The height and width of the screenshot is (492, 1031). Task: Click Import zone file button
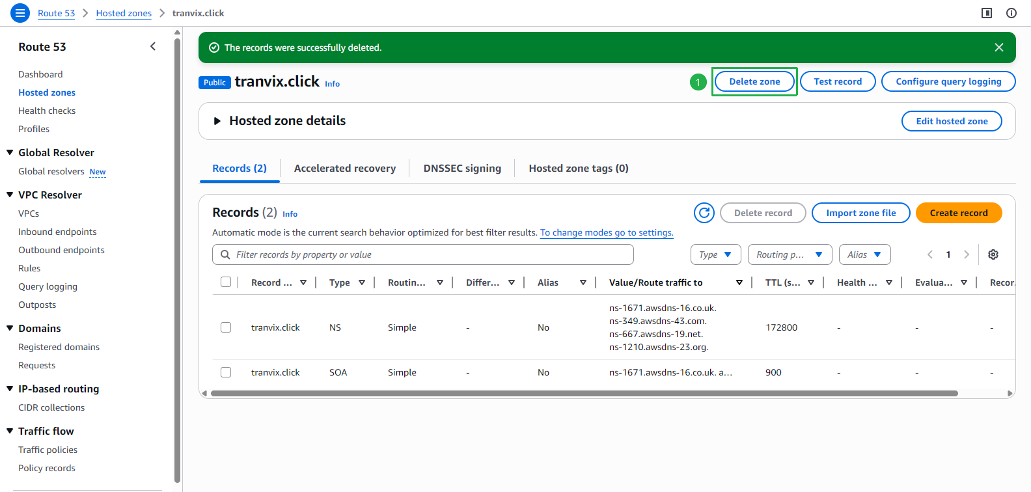tap(861, 213)
